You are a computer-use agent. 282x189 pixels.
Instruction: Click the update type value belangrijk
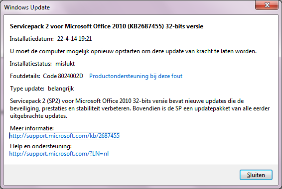pyautogui.click(x=61, y=89)
